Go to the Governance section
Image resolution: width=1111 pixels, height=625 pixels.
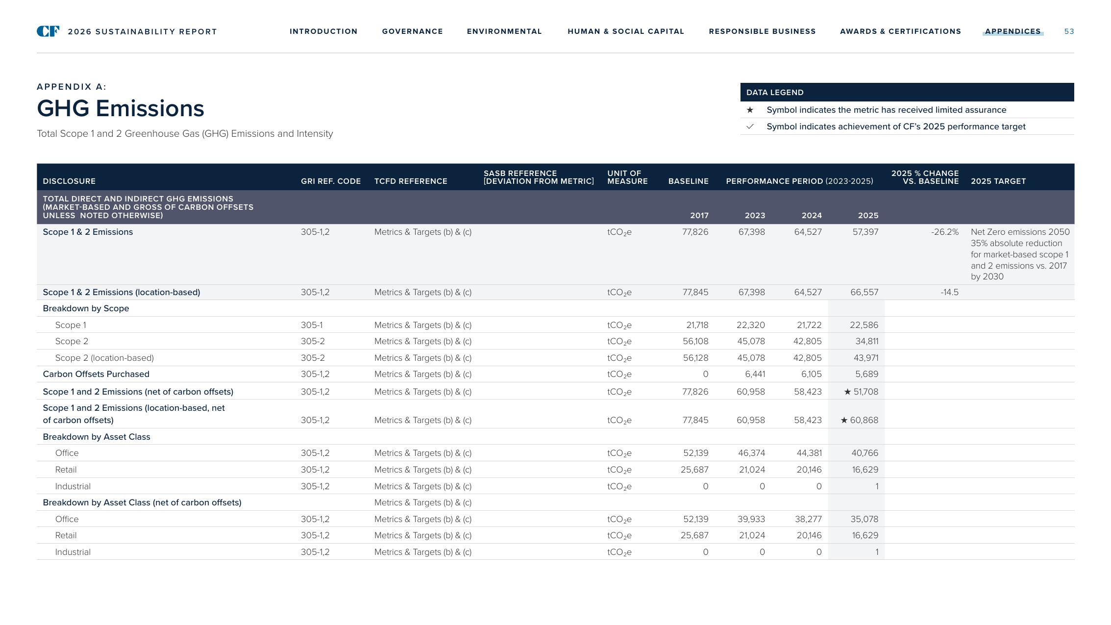click(412, 31)
